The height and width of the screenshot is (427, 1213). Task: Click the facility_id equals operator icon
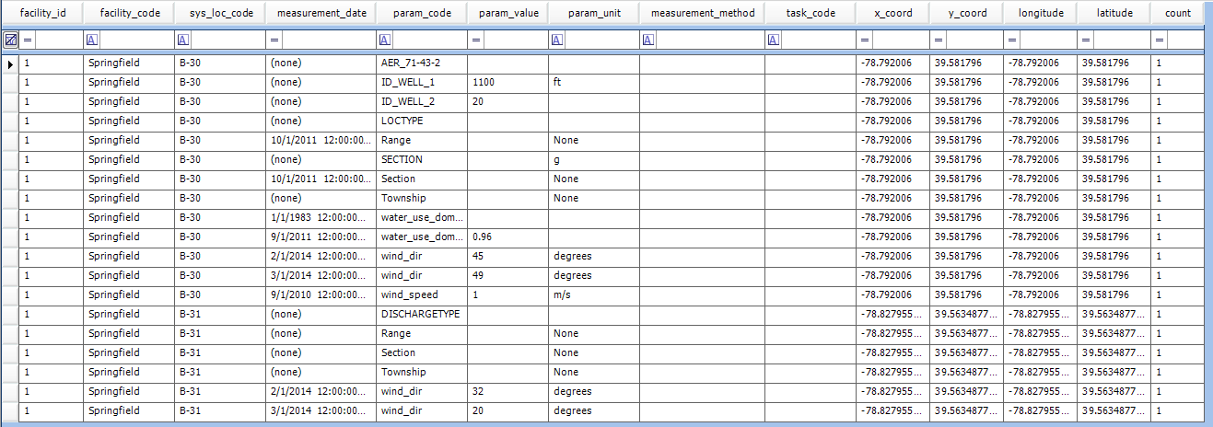click(28, 40)
